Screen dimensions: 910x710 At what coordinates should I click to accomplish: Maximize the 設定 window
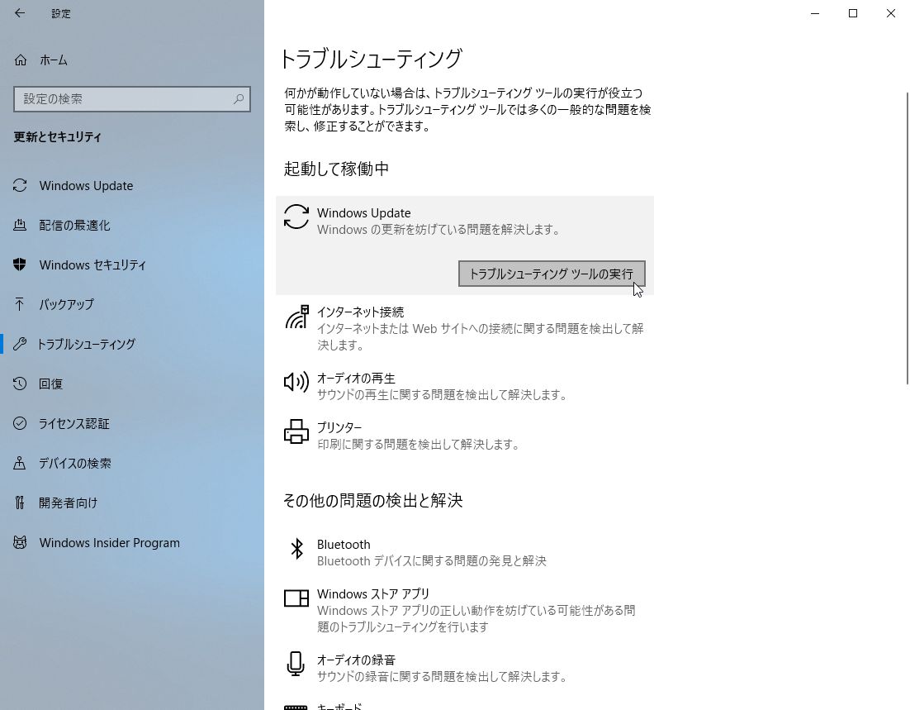(852, 13)
